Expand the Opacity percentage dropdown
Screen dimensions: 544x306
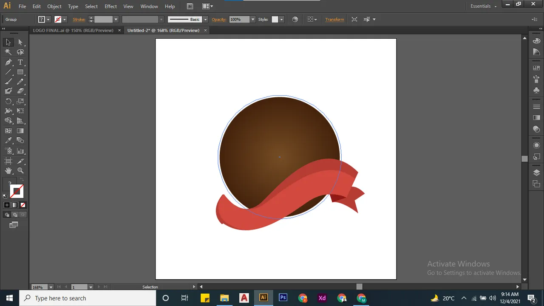coord(253,20)
